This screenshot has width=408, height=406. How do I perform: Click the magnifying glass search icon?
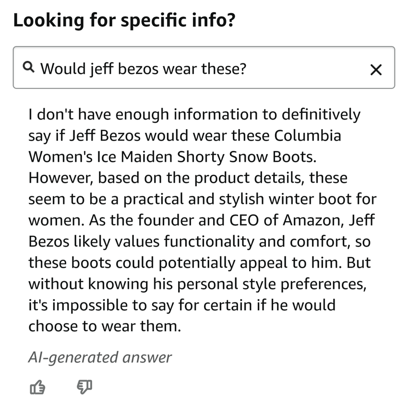[x=28, y=68]
